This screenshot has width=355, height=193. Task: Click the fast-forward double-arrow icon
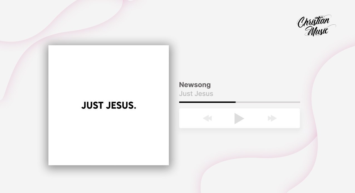(x=272, y=118)
